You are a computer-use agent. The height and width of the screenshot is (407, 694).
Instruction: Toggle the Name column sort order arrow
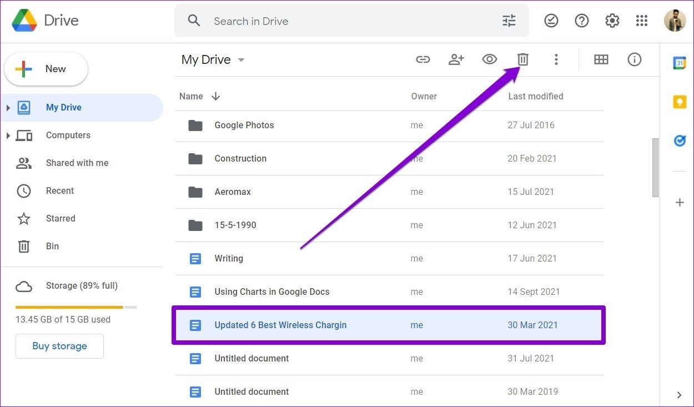pyautogui.click(x=215, y=96)
